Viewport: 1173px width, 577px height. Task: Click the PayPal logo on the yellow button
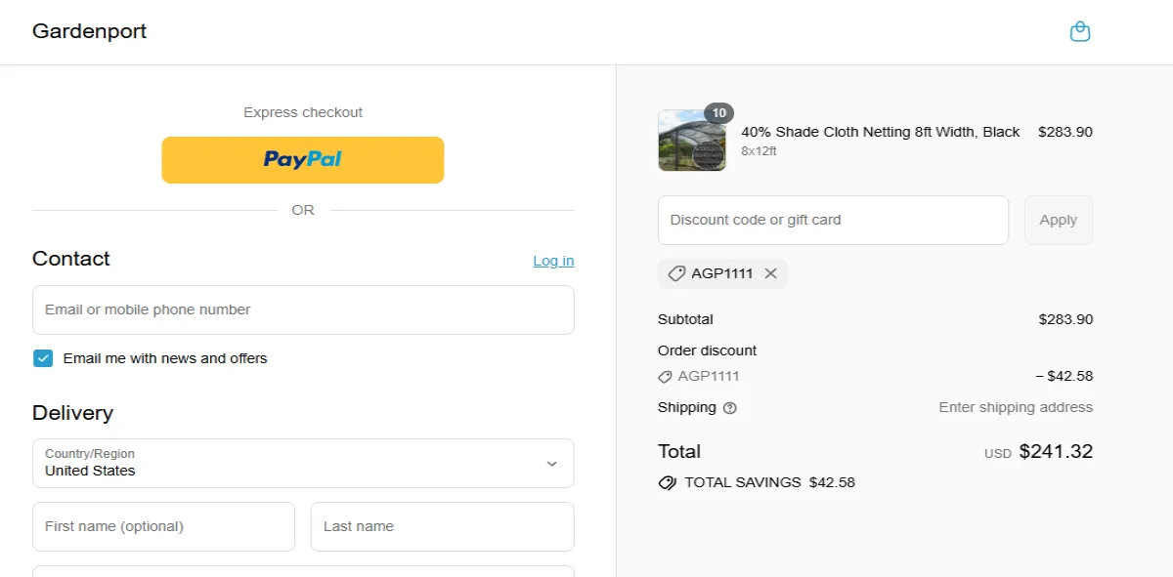[302, 159]
